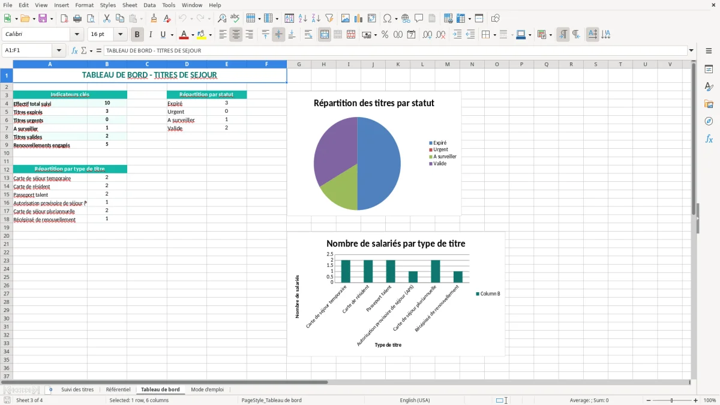The height and width of the screenshot is (405, 720).
Task: Open Print Preview with the magnifier page icon
Action: (x=91, y=19)
